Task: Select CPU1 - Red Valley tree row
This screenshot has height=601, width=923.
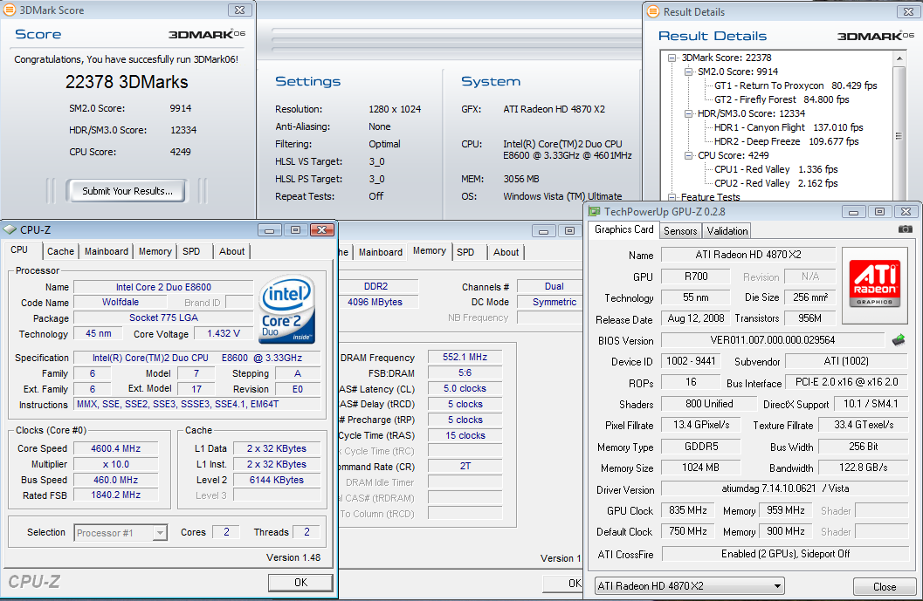Action: pyautogui.click(x=775, y=169)
